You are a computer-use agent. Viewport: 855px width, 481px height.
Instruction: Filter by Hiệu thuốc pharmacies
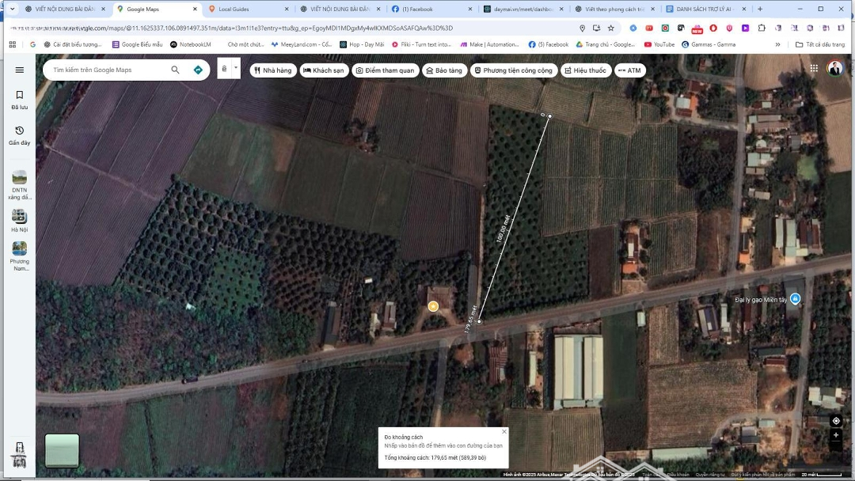click(x=584, y=70)
